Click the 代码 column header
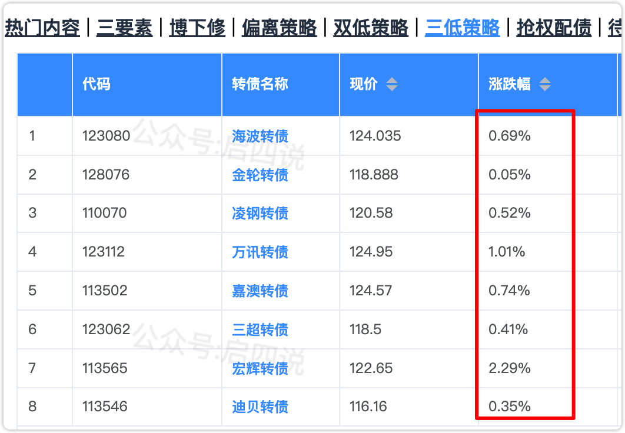The image size is (625, 433). pos(97,84)
